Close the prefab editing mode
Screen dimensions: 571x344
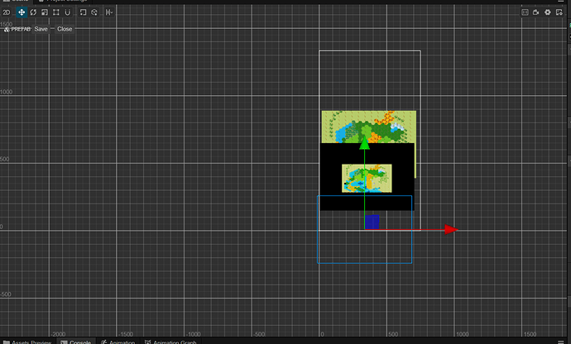coord(65,29)
